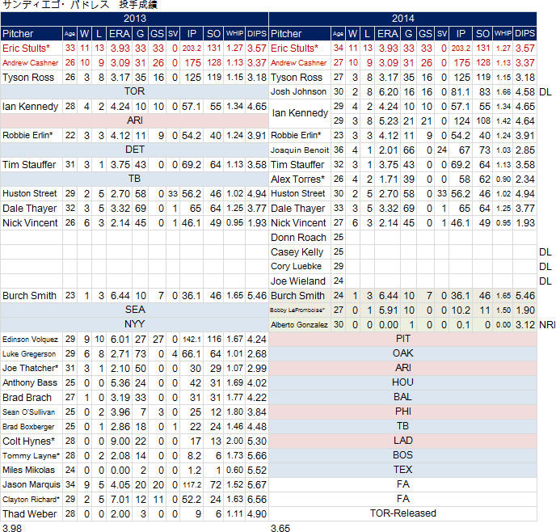The image size is (556, 532).
Task: Click the Donn Roach name cell
Action: 300,237
